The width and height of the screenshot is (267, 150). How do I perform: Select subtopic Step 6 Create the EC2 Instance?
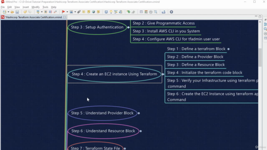[212, 97]
